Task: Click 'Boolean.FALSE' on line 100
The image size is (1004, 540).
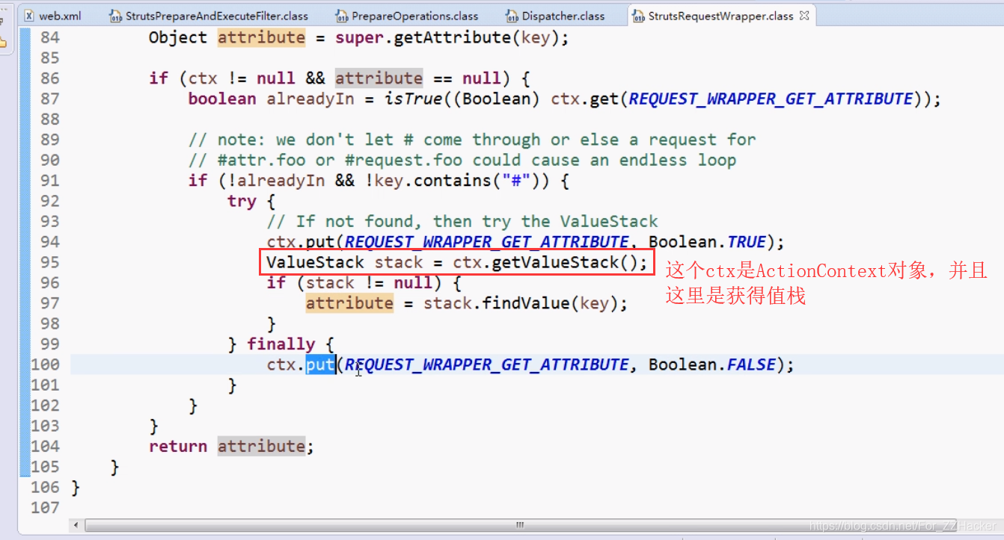Action: tap(712, 364)
